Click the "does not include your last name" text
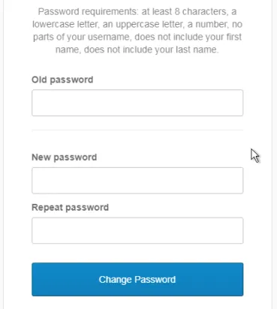 (151, 49)
